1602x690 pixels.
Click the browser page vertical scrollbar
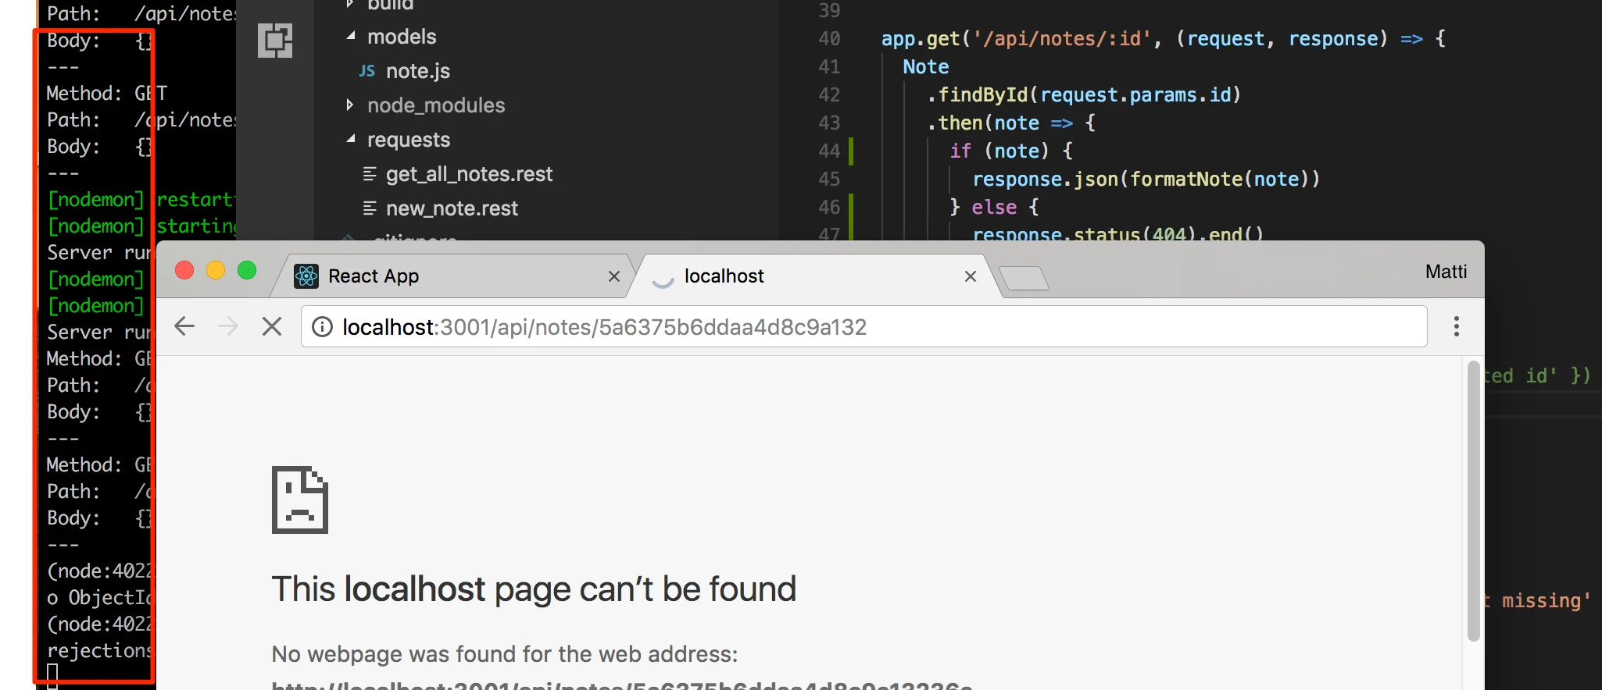click(1474, 501)
